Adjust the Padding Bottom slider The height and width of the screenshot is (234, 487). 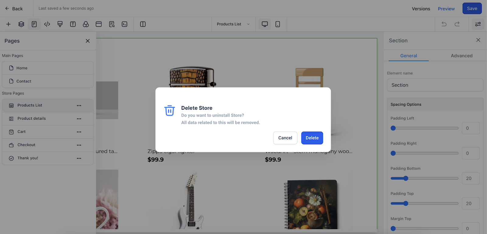click(x=424, y=178)
